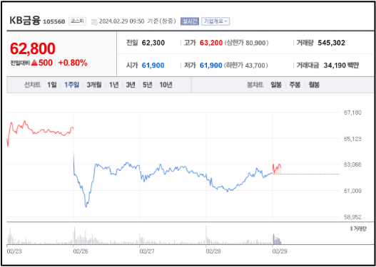The height and width of the screenshot is (267, 376).
Task: Switch to 주봉 candlestick chart
Action: point(295,85)
